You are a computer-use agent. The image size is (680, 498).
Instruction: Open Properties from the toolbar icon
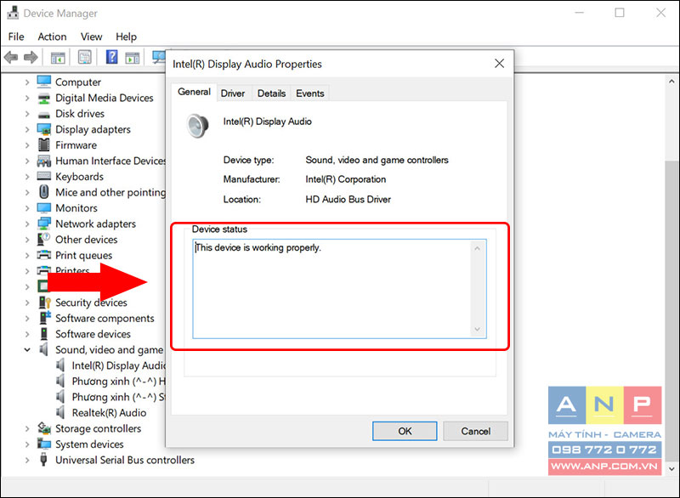(84, 57)
